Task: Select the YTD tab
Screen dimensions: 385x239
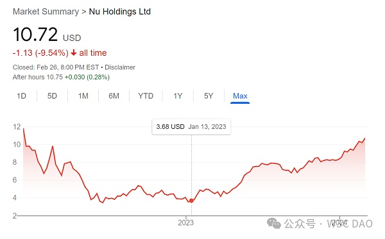Action: coord(146,96)
